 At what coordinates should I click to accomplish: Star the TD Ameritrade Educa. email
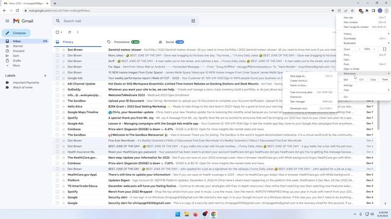pos(64,186)
